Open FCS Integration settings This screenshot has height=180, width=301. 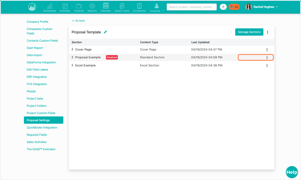tap(37, 84)
